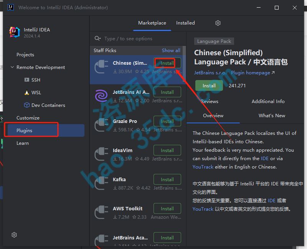
Task: Click the AWS Toolkit plugin icon
Action: pyautogui.click(x=101, y=212)
